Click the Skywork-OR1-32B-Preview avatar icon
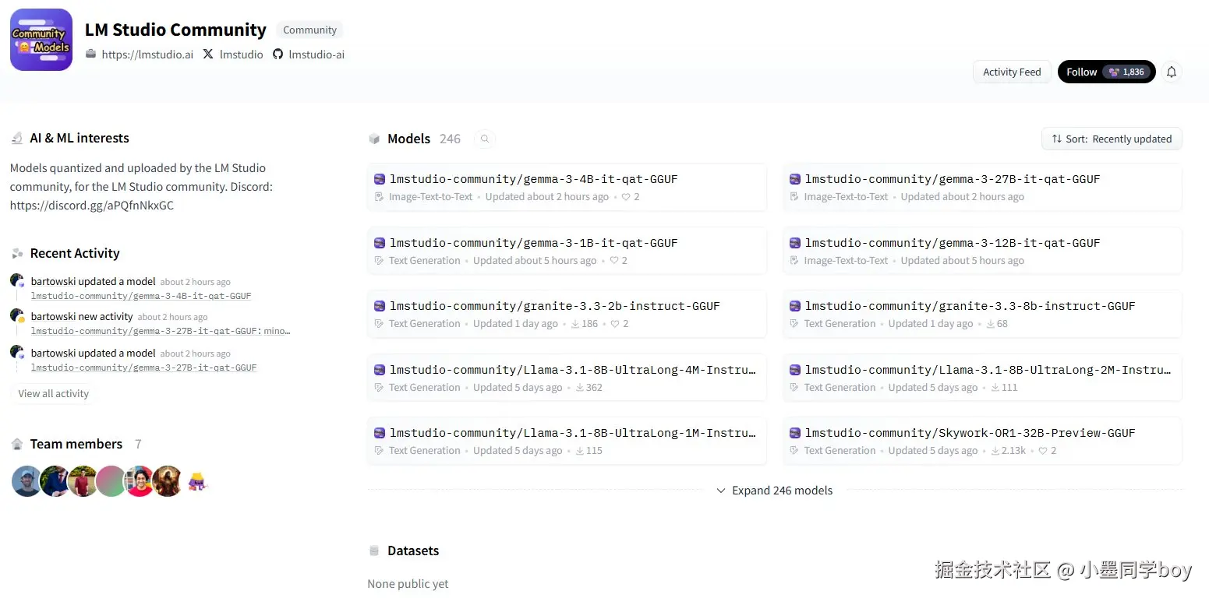Image resolution: width=1209 pixels, height=598 pixels. pos(795,433)
